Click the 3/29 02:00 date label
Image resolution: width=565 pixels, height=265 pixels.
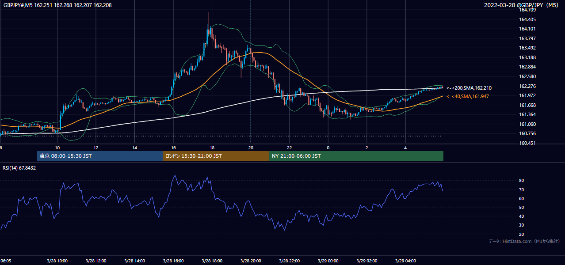(367, 261)
